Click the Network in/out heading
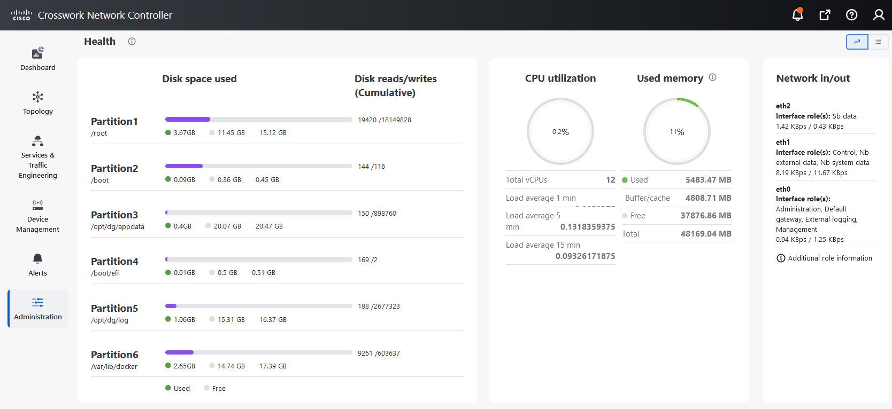Image resolution: width=892 pixels, height=409 pixels. tap(813, 78)
